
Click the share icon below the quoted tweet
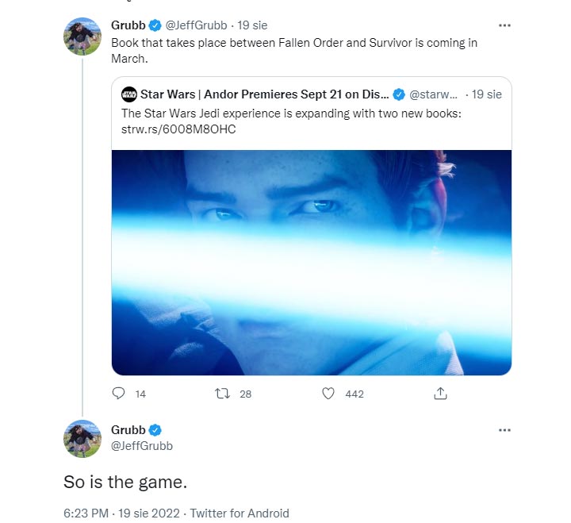[x=441, y=393]
